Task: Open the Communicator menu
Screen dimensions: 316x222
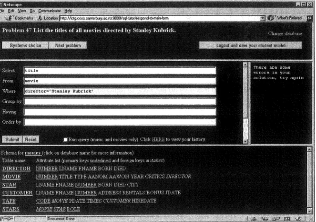Action: 50,11
